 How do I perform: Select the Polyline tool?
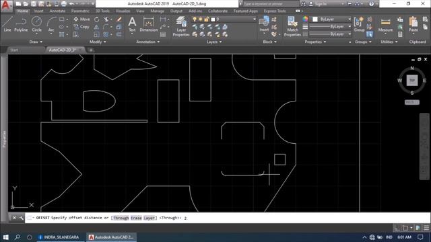click(x=21, y=24)
